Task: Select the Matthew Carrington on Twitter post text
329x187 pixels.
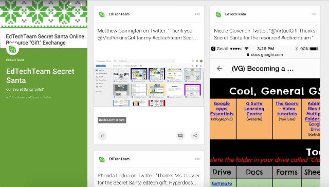Action: coord(148,34)
